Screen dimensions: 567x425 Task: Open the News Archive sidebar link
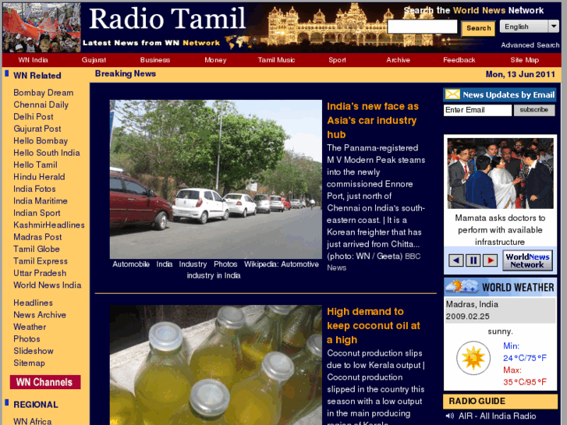[40, 315]
